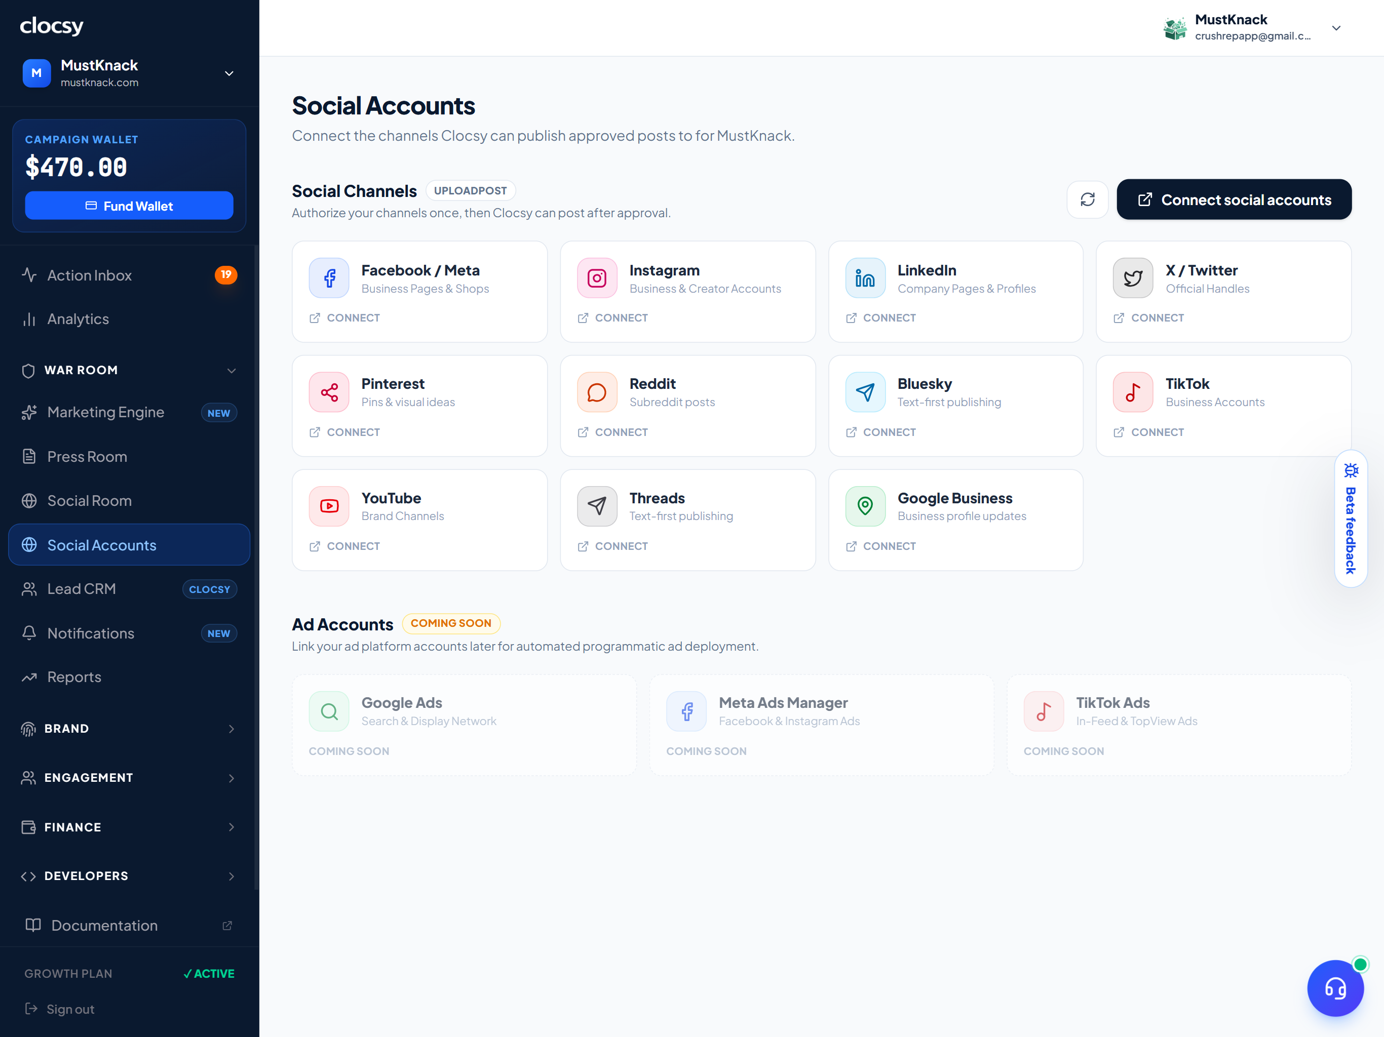Click Connect social accounts button

(1234, 200)
